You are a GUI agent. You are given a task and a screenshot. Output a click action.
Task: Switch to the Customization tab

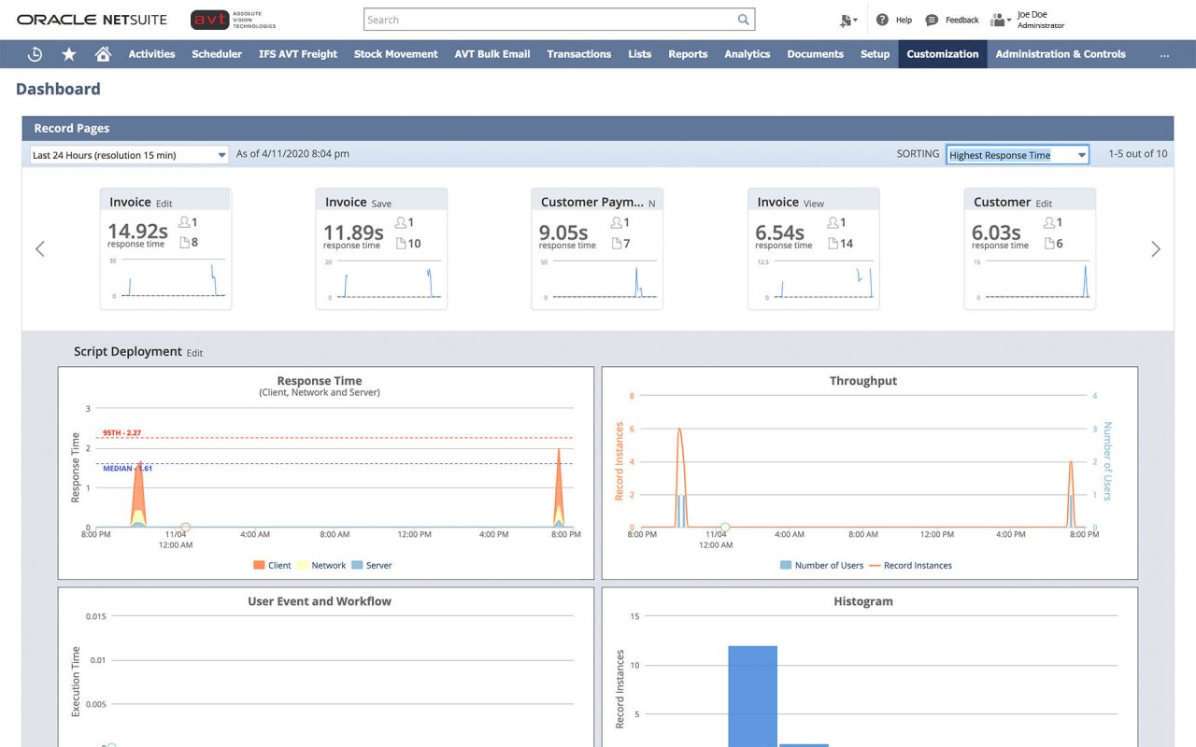[x=942, y=53]
